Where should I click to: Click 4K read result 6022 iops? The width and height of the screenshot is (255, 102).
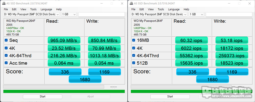pyautogui.click(x=192, y=48)
